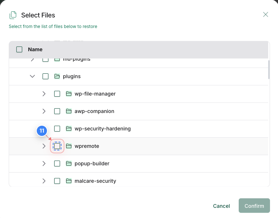This screenshot has height=218, width=278.
Task: Click the awp-companion folder icon
Action: coord(69,111)
